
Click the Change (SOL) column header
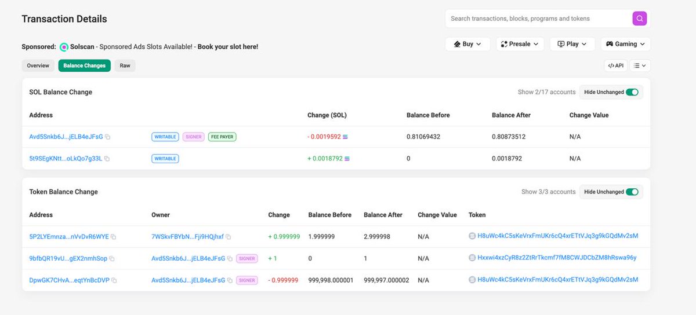click(x=327, y=115)
